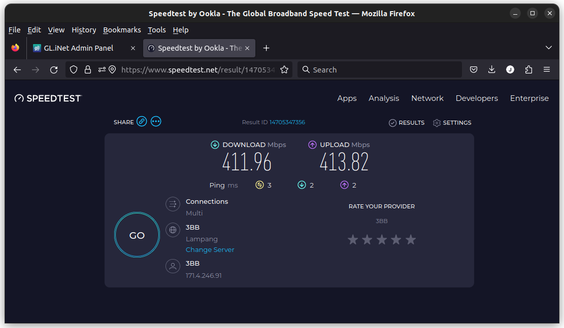Image resolution: width=564 pixels, height=328 pixels.
Task: Open Result ID 14705347356 link
Action: point(287,122)
